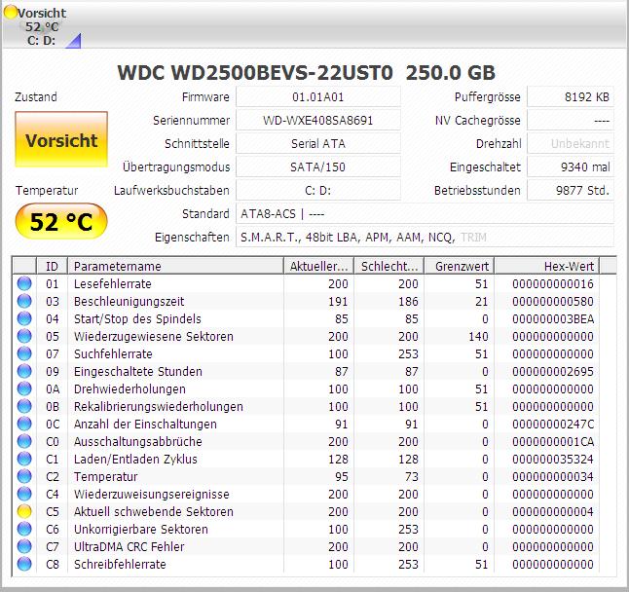Click the status dot of Schreibfehlerrate row
Screen dimensions: 629x592
(x=24, y=564)
